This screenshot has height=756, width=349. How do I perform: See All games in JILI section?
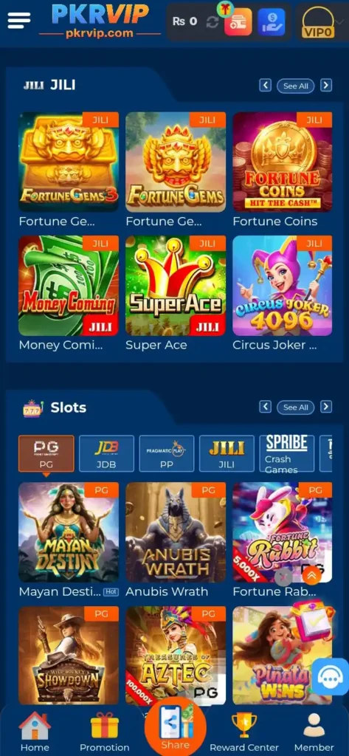click(295, 86)
